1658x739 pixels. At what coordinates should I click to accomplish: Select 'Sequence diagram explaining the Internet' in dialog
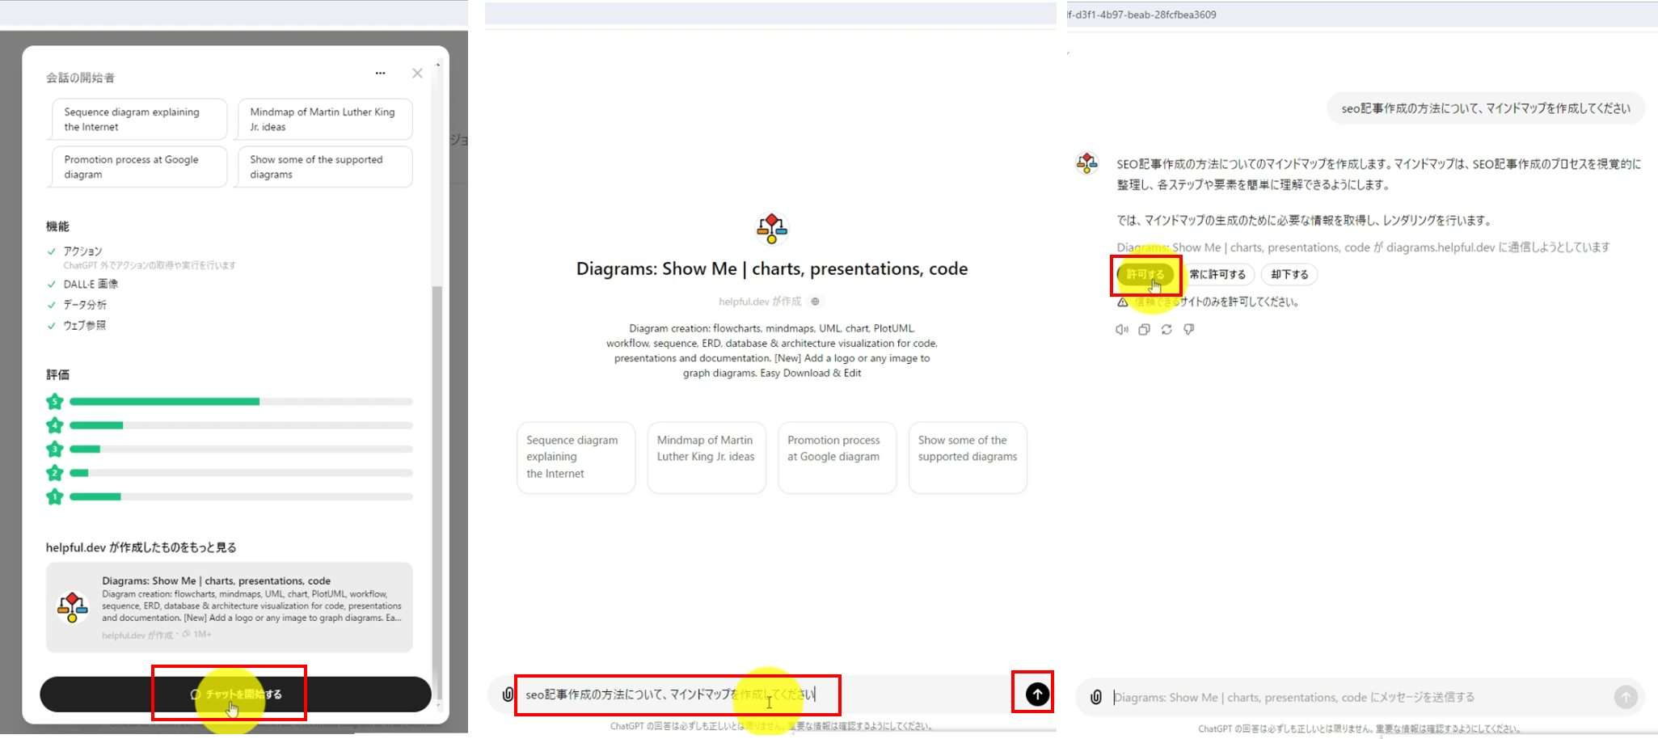139,120
